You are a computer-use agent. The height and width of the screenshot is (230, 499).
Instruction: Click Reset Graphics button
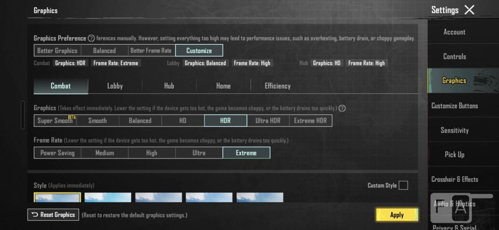53,214
